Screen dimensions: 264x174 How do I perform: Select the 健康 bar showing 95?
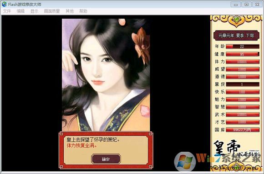pyautogui.click(x=243, y=54)
